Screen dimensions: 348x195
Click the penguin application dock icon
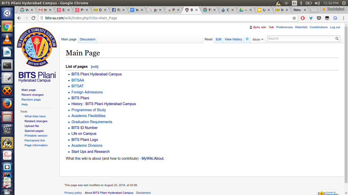click(7, 143)
